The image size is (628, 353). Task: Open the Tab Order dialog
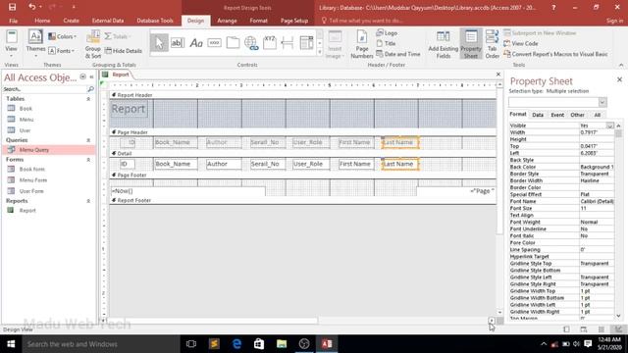[492, 44]
